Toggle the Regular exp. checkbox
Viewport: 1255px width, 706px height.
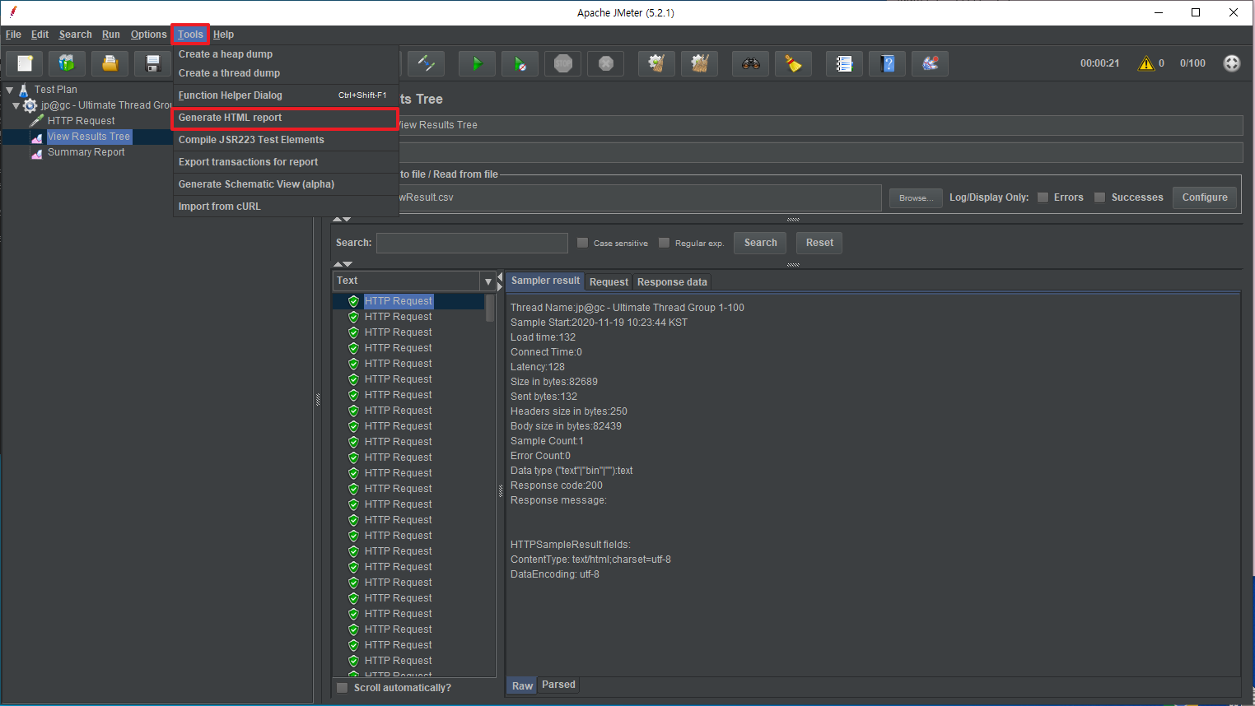pyautogui.click(x=664, y=243)
